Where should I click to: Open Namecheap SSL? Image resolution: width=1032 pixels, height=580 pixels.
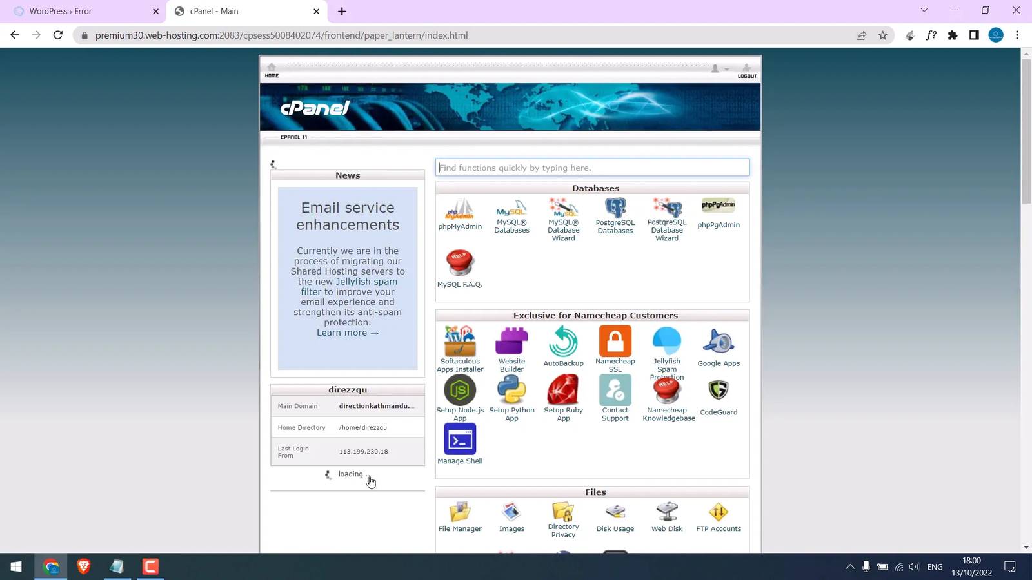coord(615,349)
